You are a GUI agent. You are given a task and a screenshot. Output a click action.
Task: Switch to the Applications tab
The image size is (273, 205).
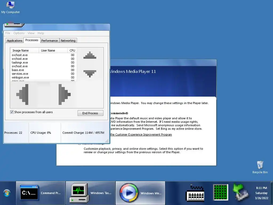click(15, 41)
